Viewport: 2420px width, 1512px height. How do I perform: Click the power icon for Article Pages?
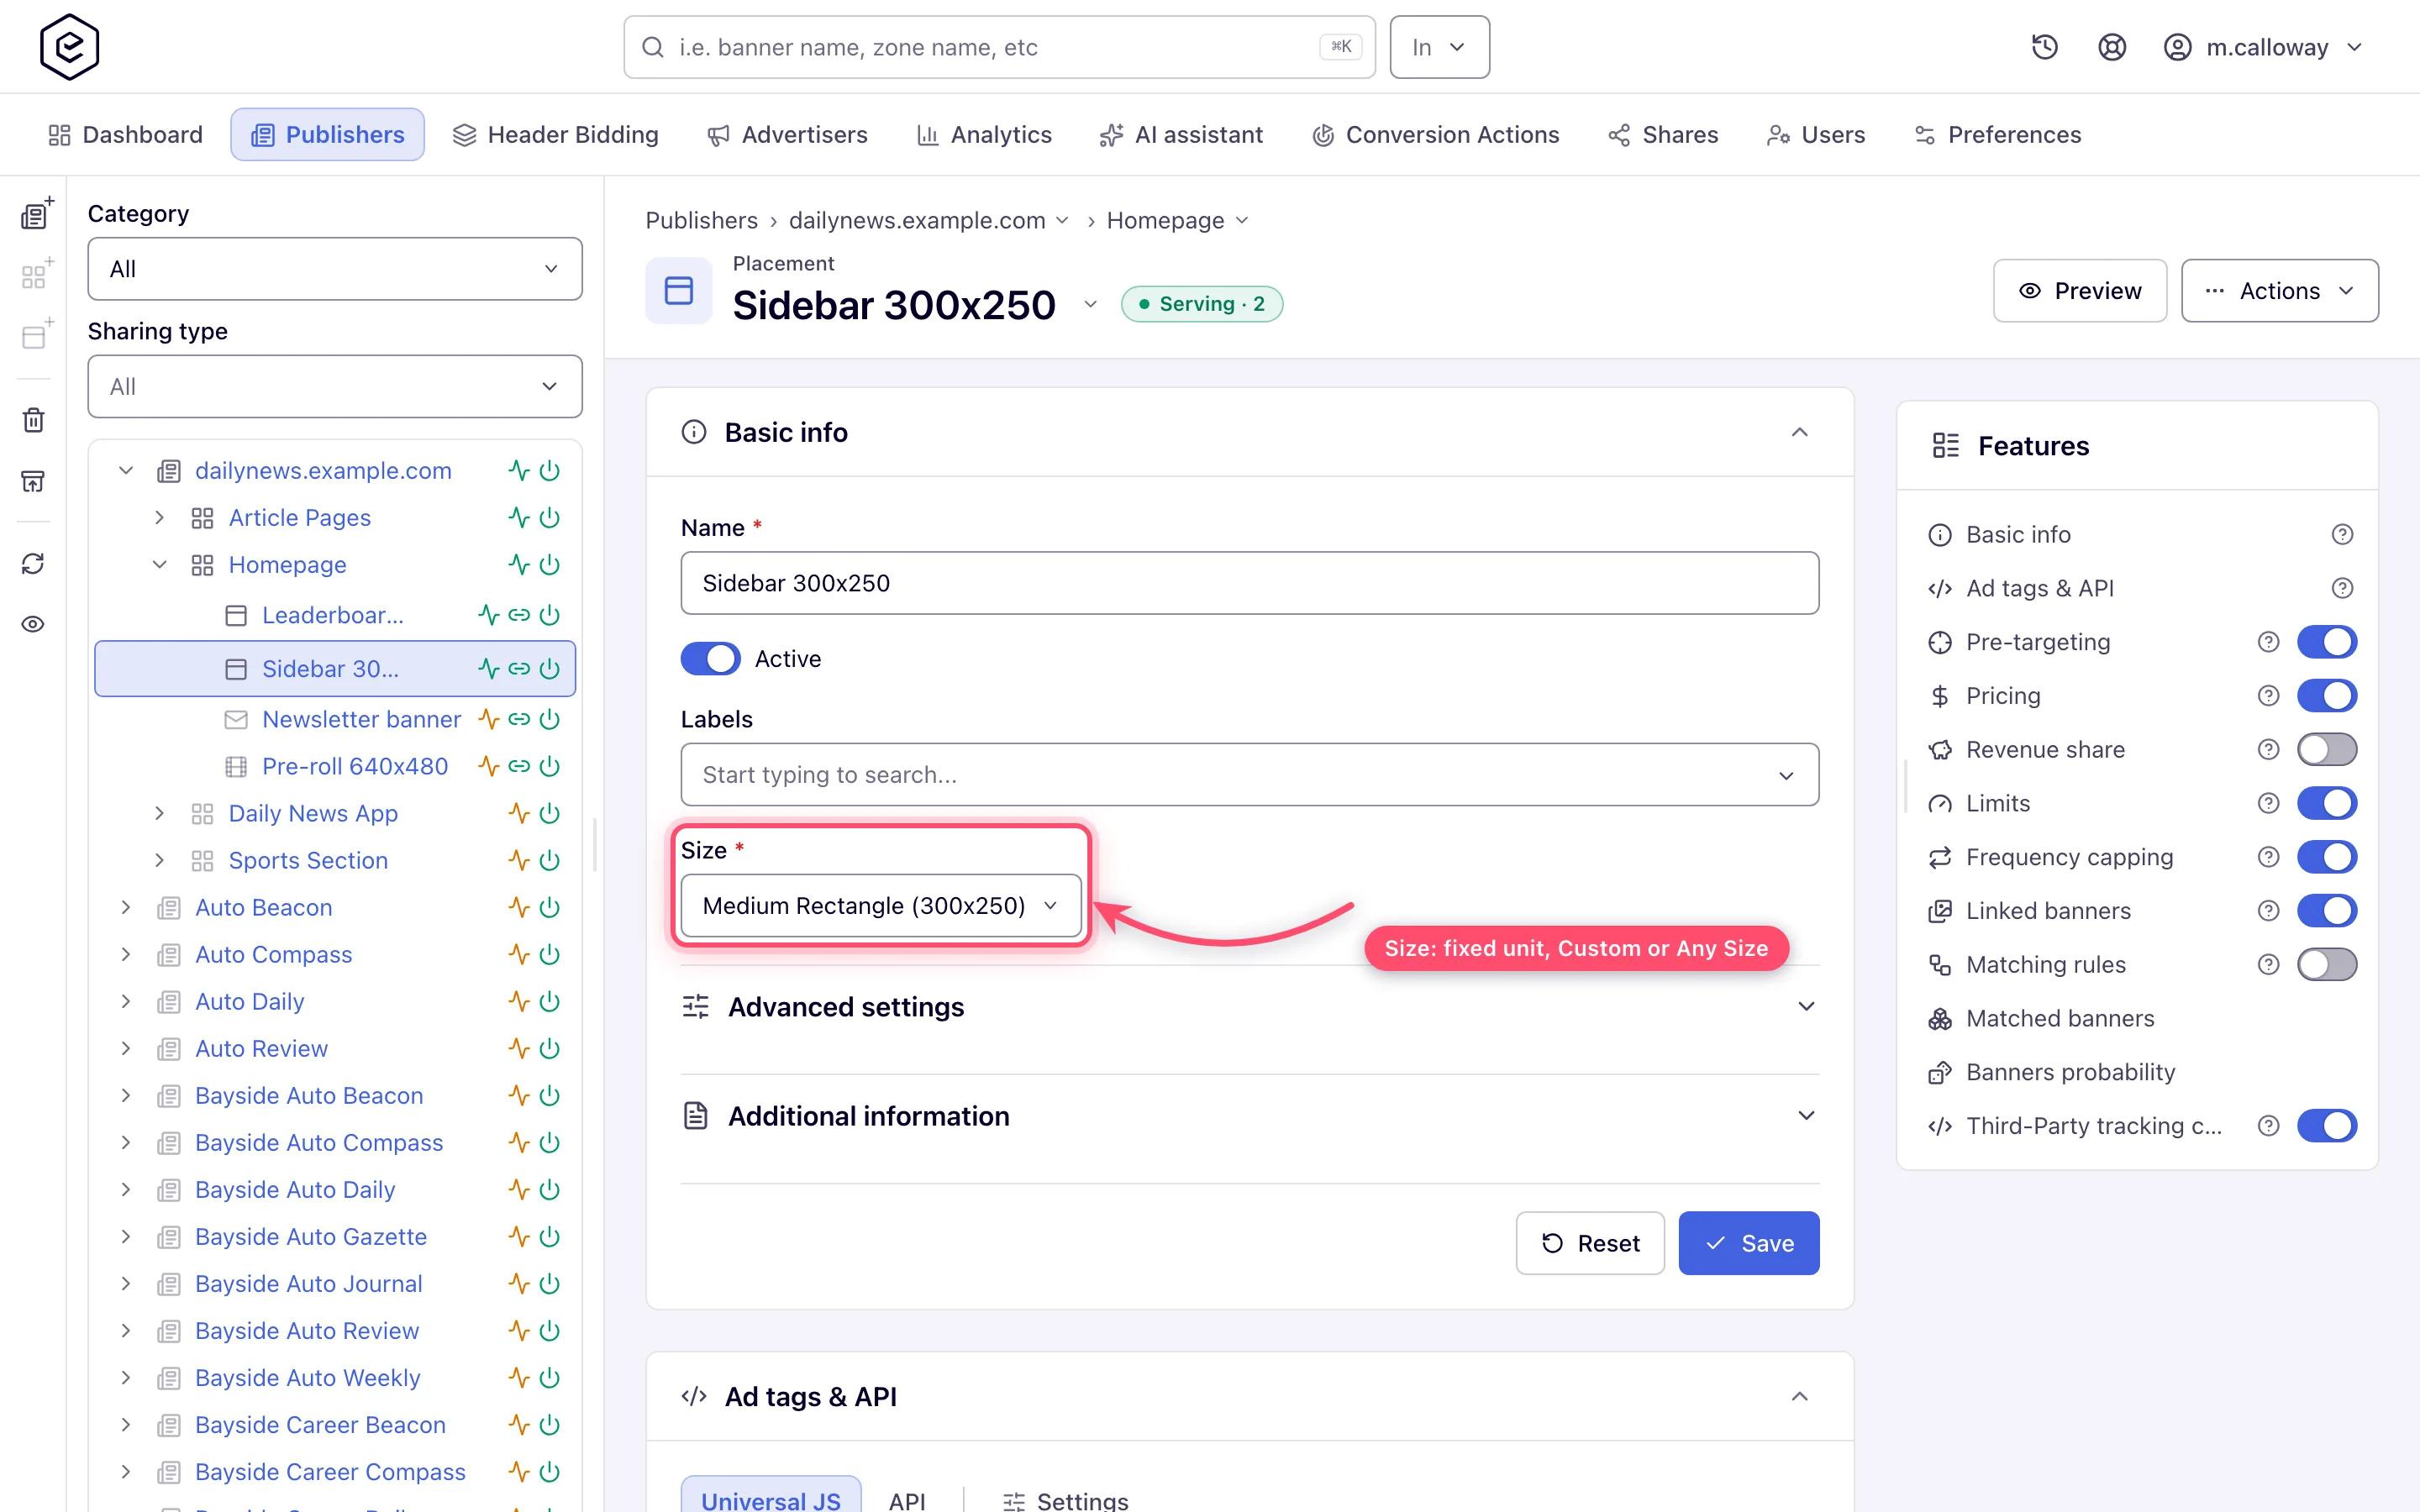coord(550,517)
